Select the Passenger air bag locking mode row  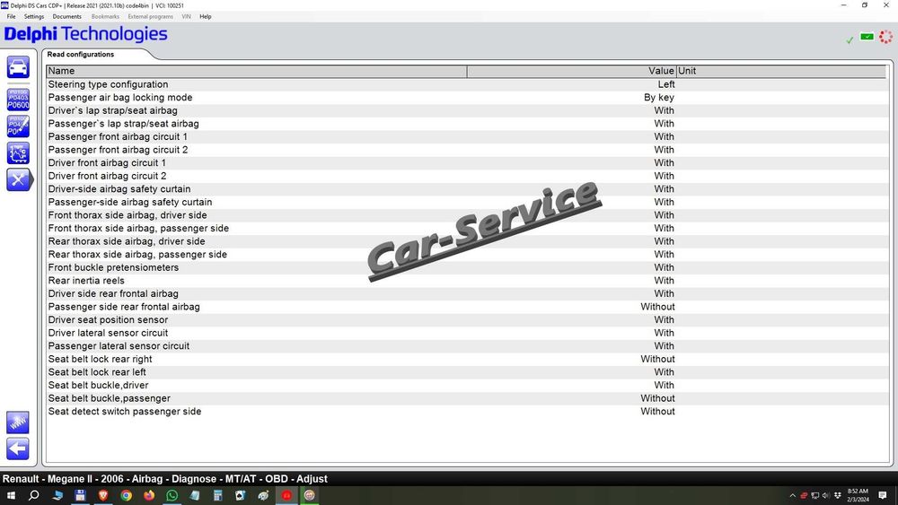click(x=466, y=97)
